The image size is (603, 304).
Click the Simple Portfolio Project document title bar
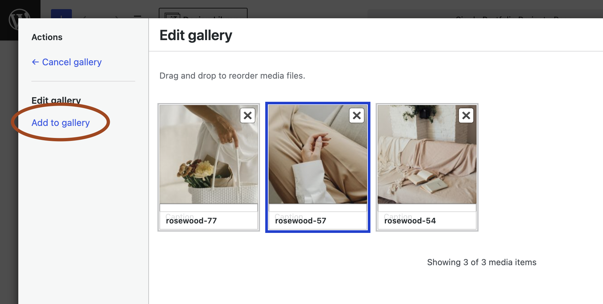click(x=485, y=14)
